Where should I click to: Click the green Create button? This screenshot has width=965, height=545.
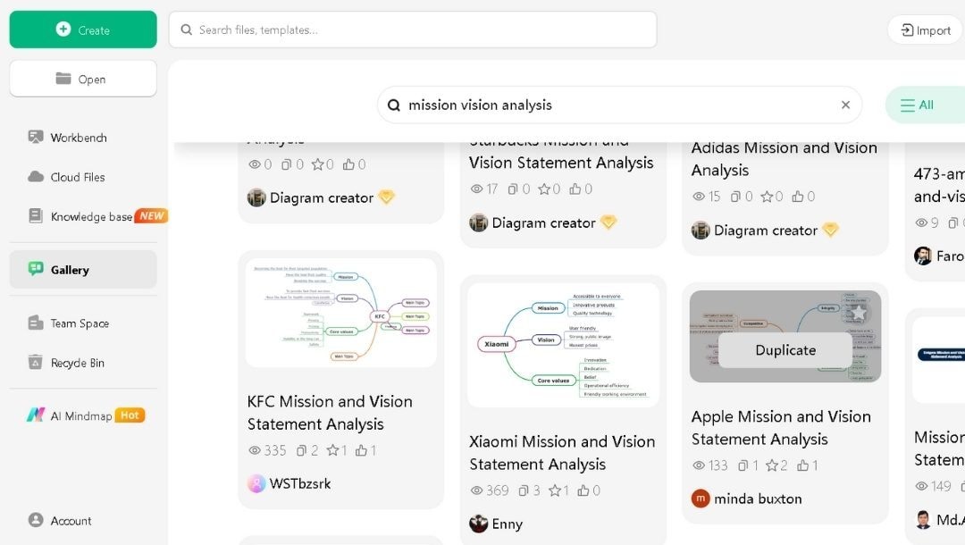click(82, 29)
